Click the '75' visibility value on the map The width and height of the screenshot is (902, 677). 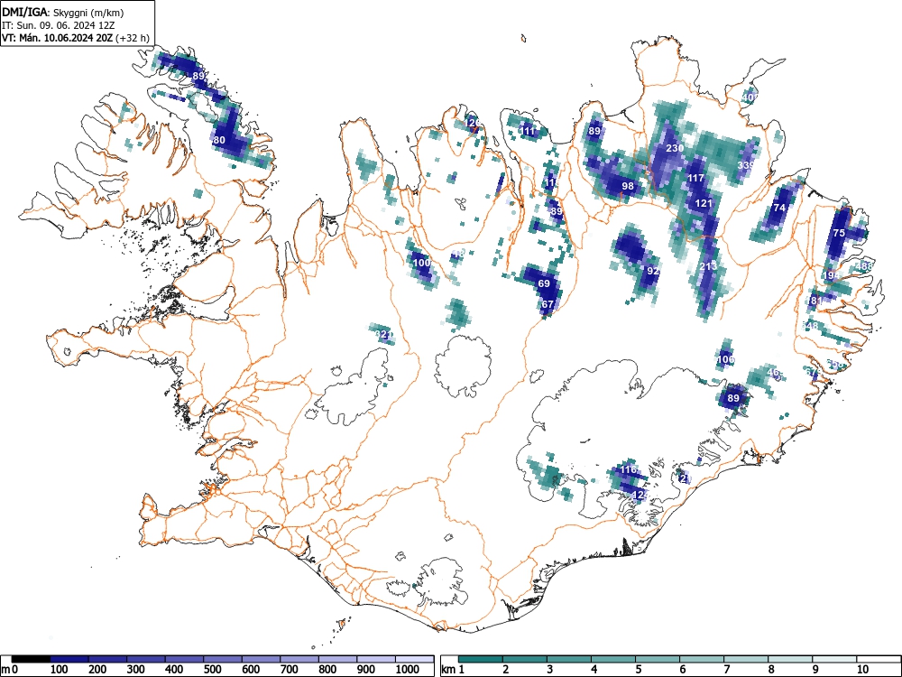pos(839,233)
